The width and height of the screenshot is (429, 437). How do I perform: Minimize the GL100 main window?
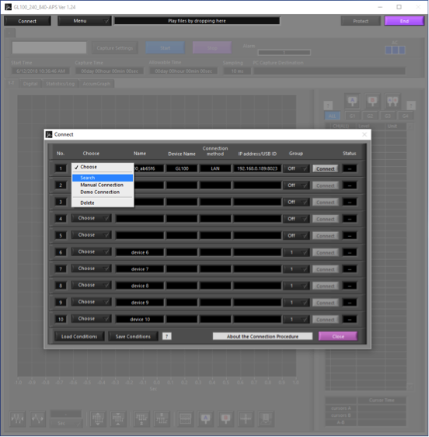tap(380, 7)
